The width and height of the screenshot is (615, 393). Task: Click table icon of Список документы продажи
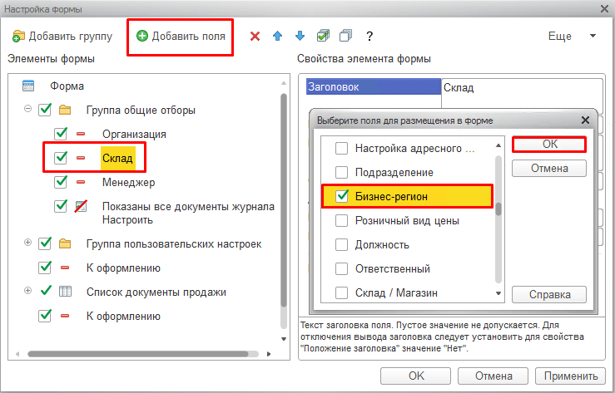click(65, 292)
